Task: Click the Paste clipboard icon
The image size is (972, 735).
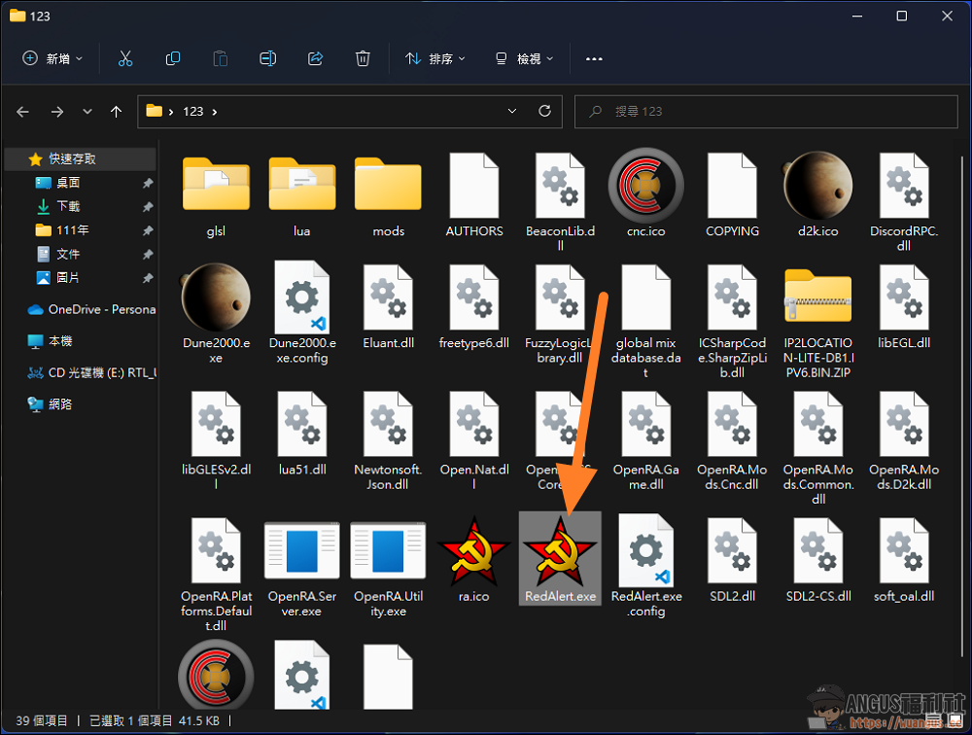Action: point(220,59)
